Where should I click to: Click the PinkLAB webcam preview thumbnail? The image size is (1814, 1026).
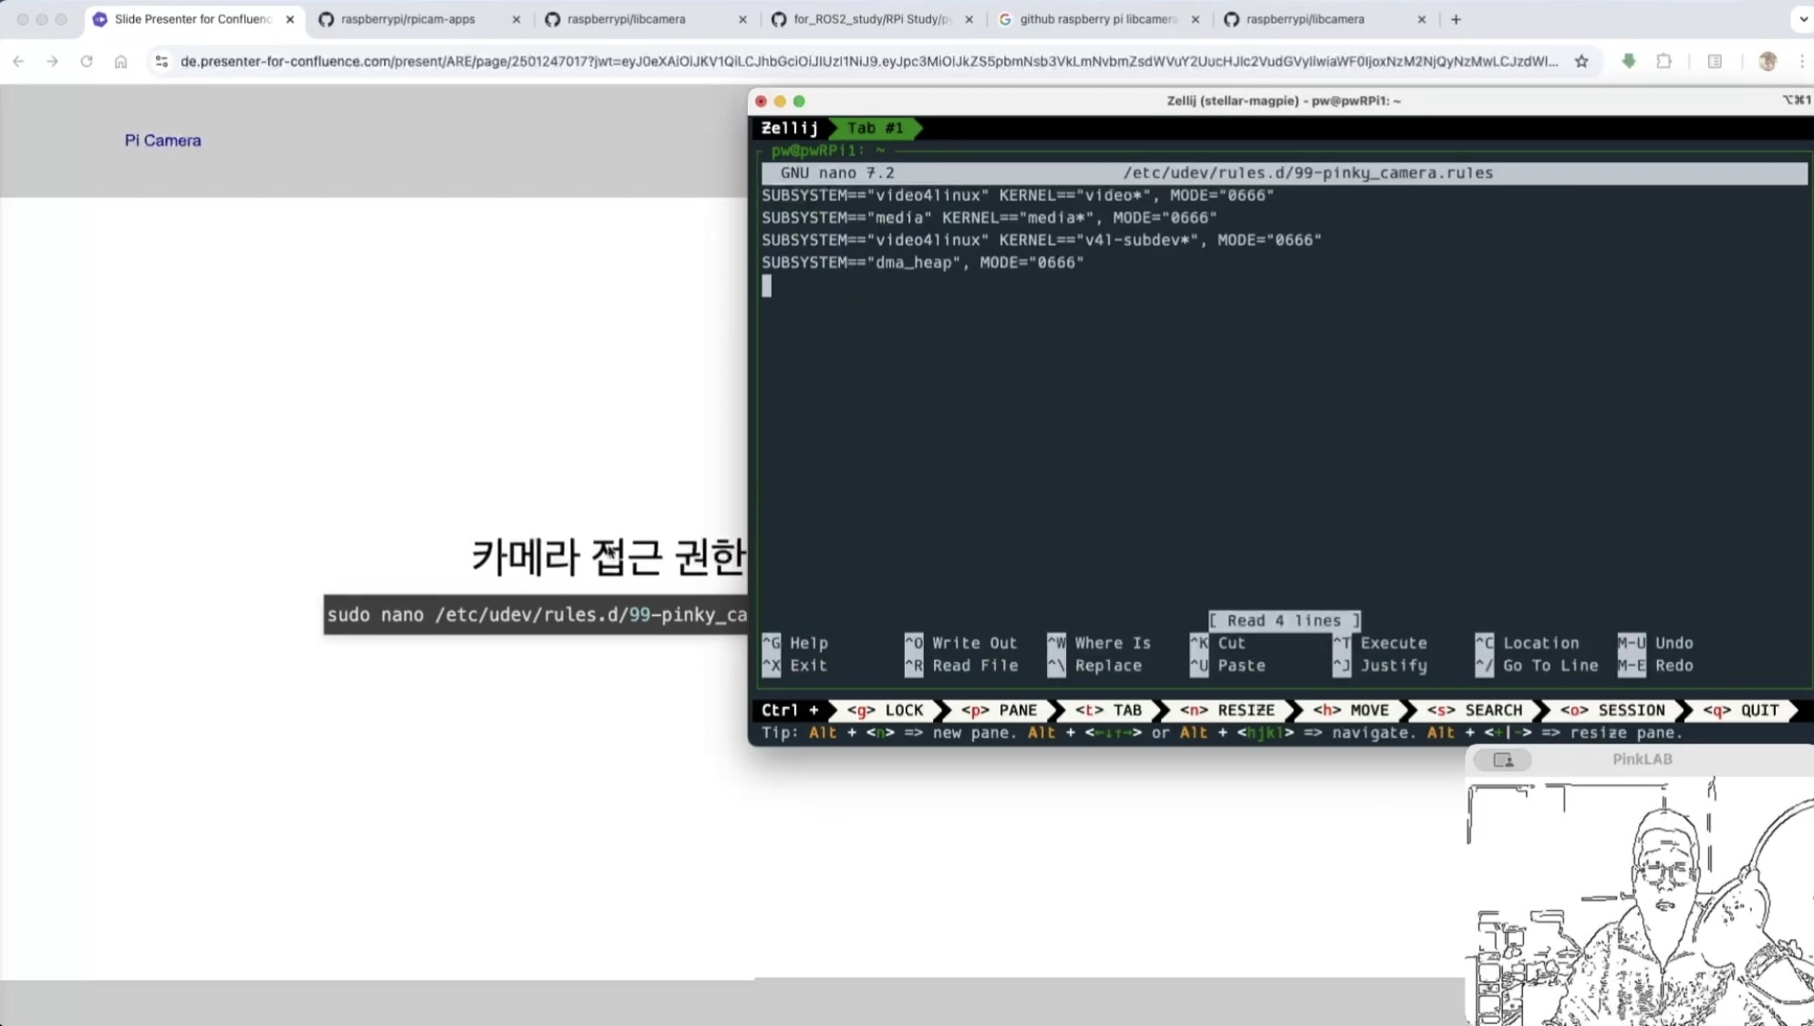pyautogui.click(x=1639, y=901)
